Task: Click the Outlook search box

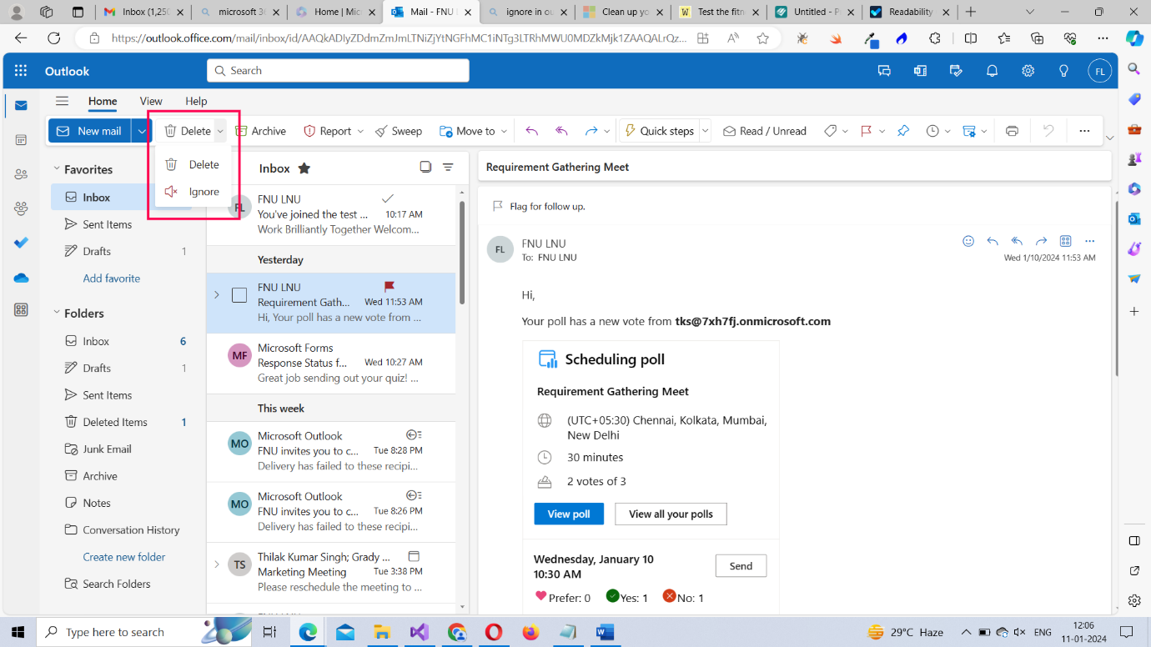Action: point(338,71)
